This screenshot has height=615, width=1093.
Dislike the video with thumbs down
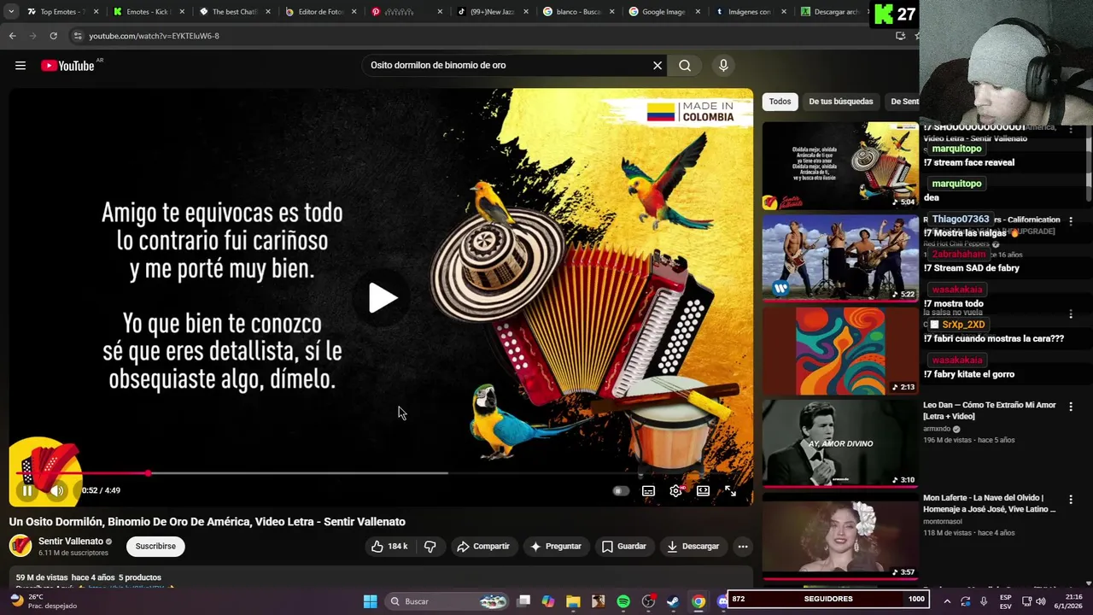[x=430, y=546]
